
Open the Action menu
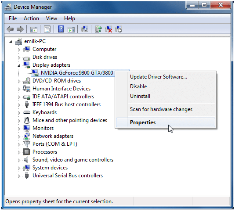click(x=31, y=18)
